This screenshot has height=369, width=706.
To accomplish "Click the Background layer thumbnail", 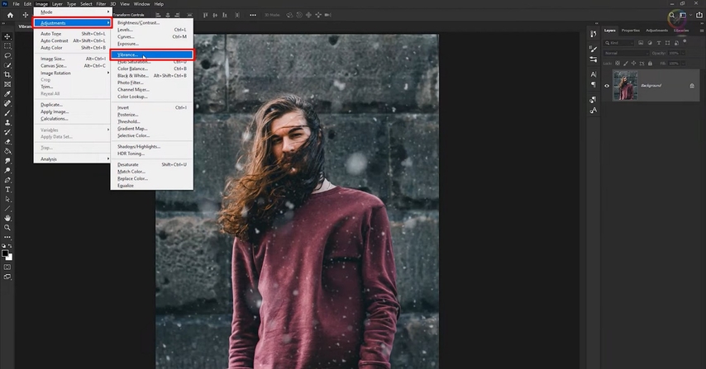I will 624,86.
